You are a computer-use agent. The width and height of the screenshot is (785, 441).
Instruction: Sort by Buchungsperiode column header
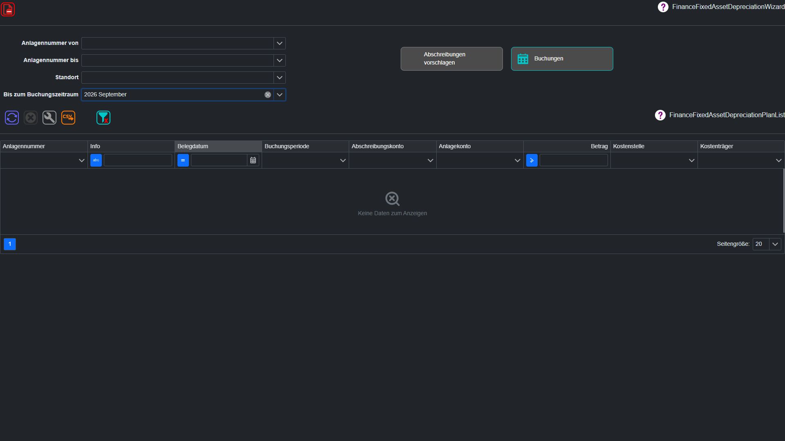[x=305, y=146]
